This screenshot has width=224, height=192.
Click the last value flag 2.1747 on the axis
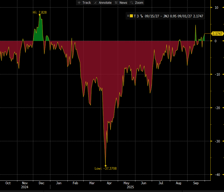click(217, 34)
